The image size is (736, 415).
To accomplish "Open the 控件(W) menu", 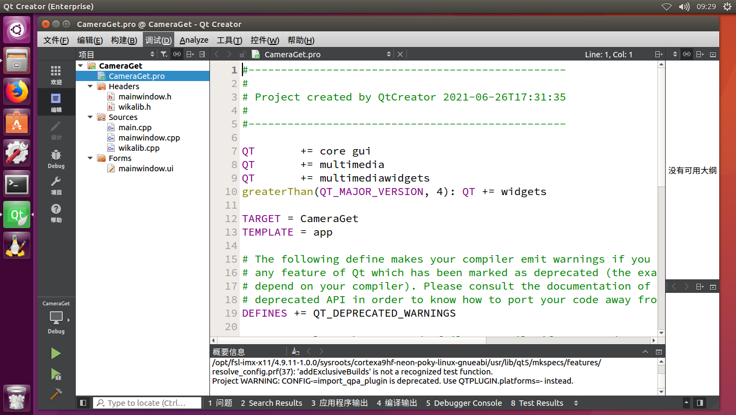I will [265, 40].
